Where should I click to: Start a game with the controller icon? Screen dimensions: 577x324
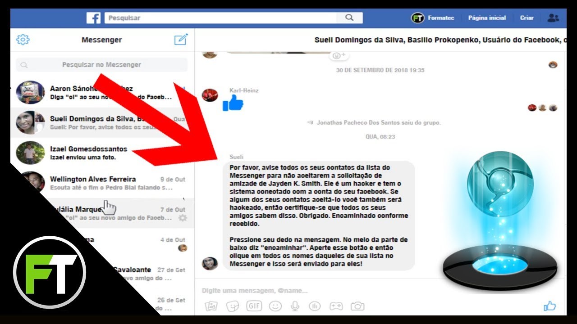(335, 306)
